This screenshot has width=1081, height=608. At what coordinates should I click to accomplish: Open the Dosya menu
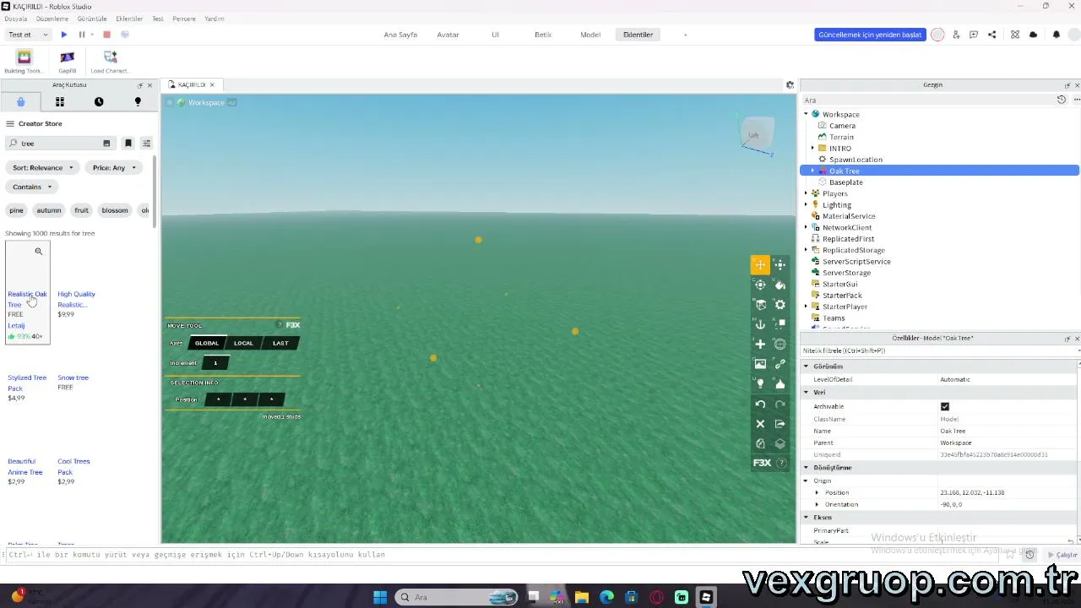15,19
